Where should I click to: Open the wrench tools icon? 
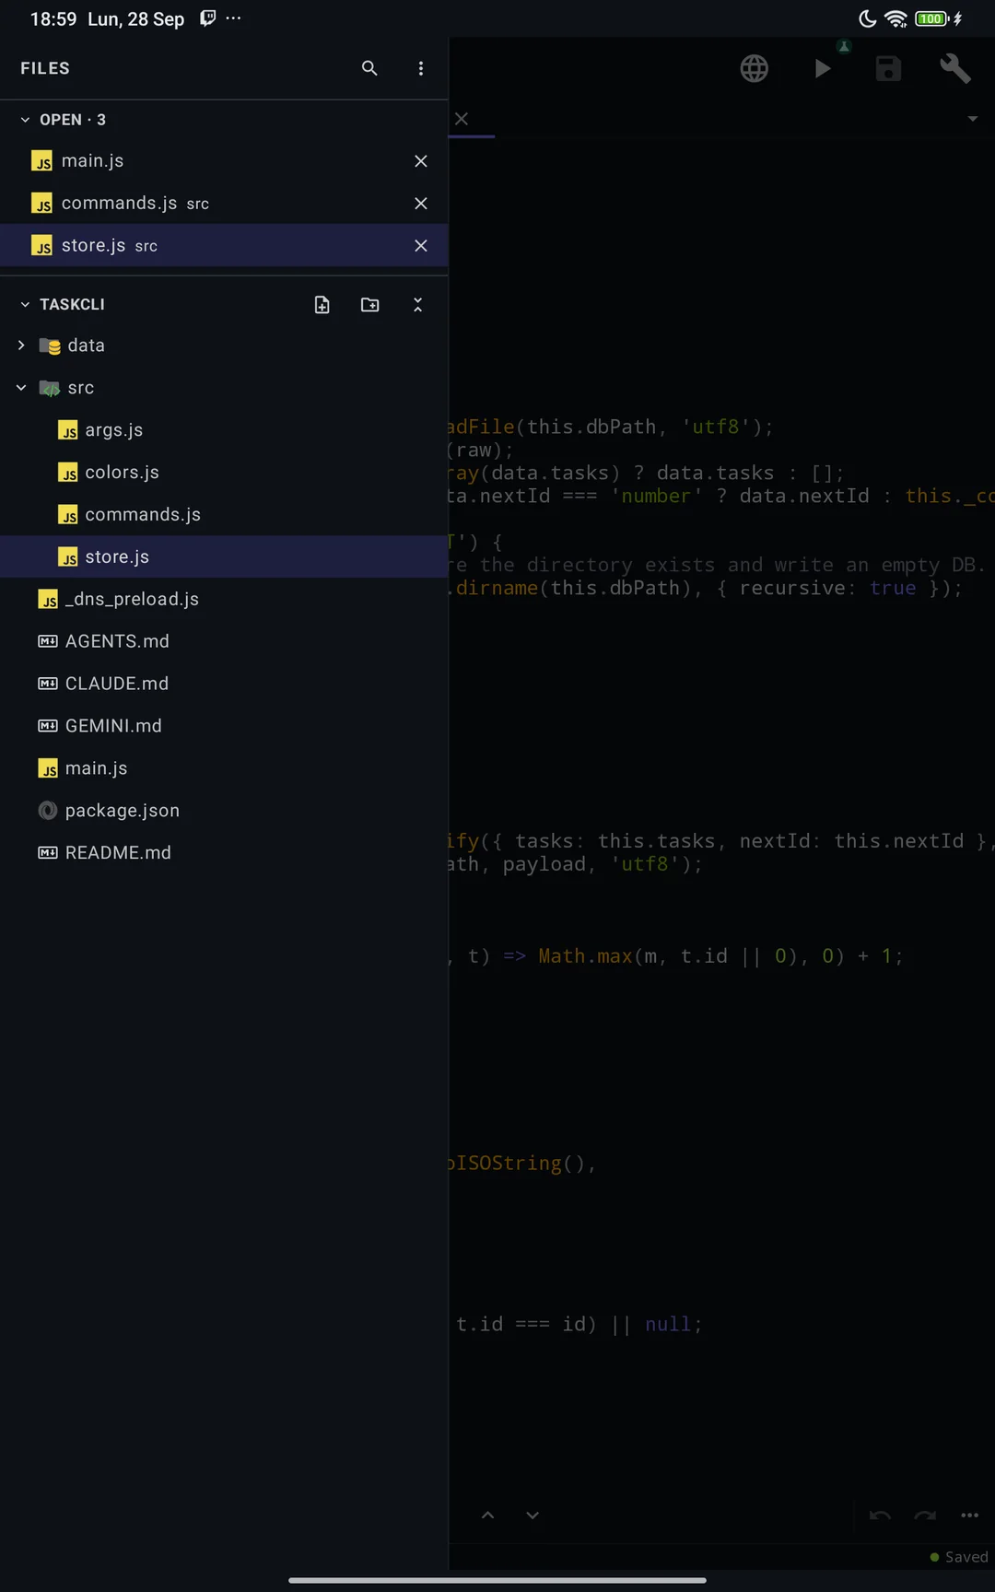point(955,68)
